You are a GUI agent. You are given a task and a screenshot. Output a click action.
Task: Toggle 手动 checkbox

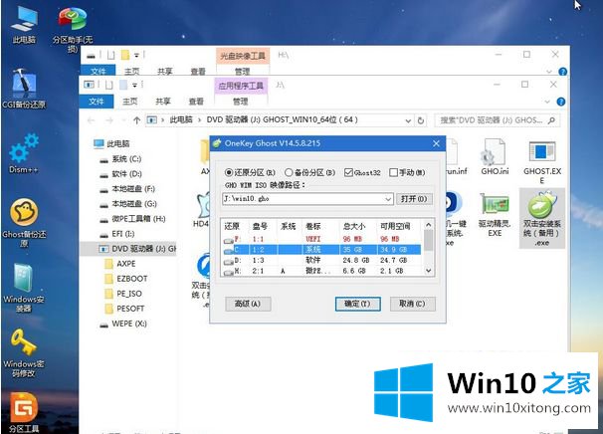pyautogui.click(x=393, y=172)
